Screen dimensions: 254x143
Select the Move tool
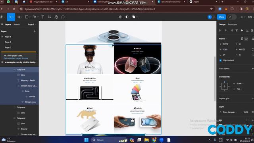(x=10, y=17)
